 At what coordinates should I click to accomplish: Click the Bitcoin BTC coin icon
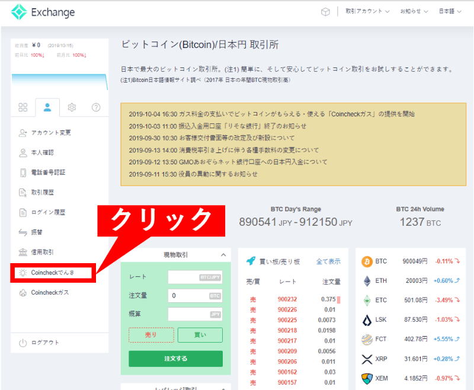tap(367, 261)
